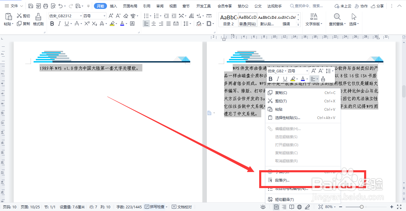Decrease font size in the ribbon
Image resolution: width=406 pixels, height=211 pixels.
pyautogui.click(x=118, y=16)
